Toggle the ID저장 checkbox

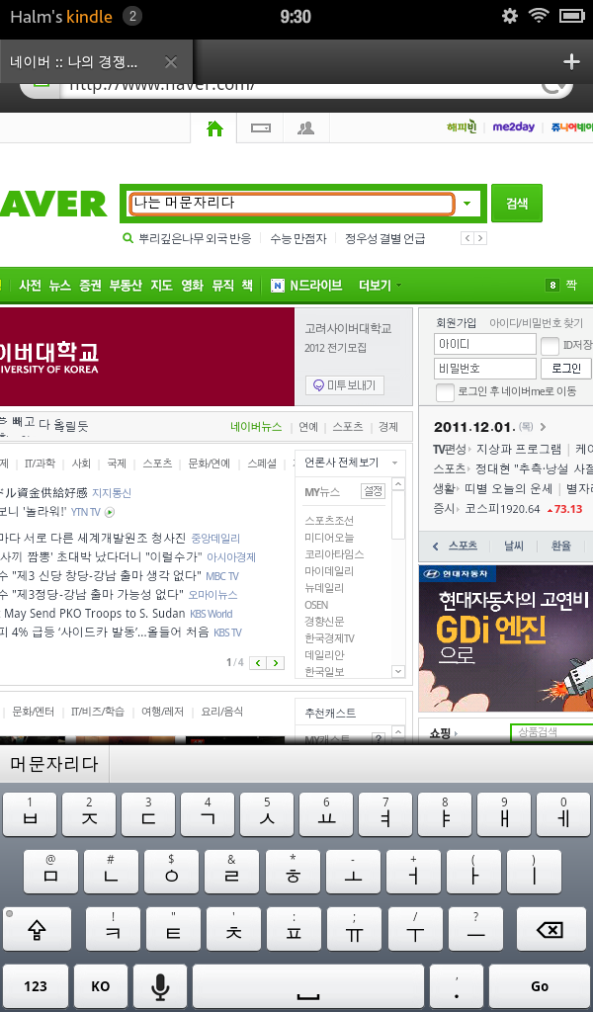[x=550, y=346]
